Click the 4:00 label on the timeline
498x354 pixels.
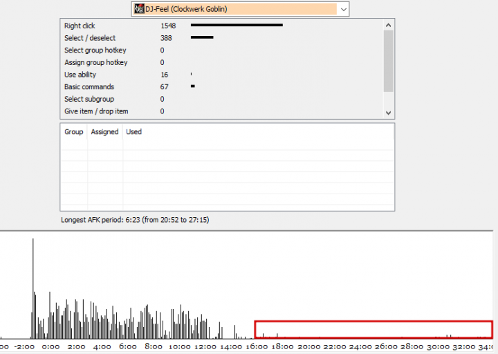coord(102,346)
